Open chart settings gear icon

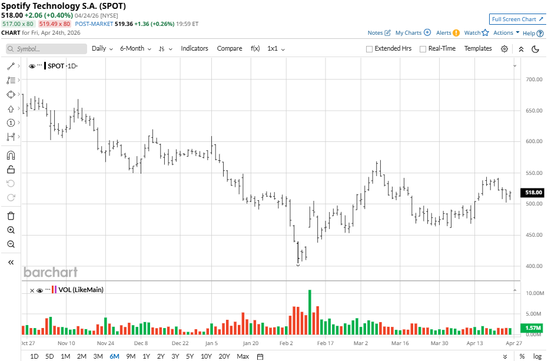(504, 49)
